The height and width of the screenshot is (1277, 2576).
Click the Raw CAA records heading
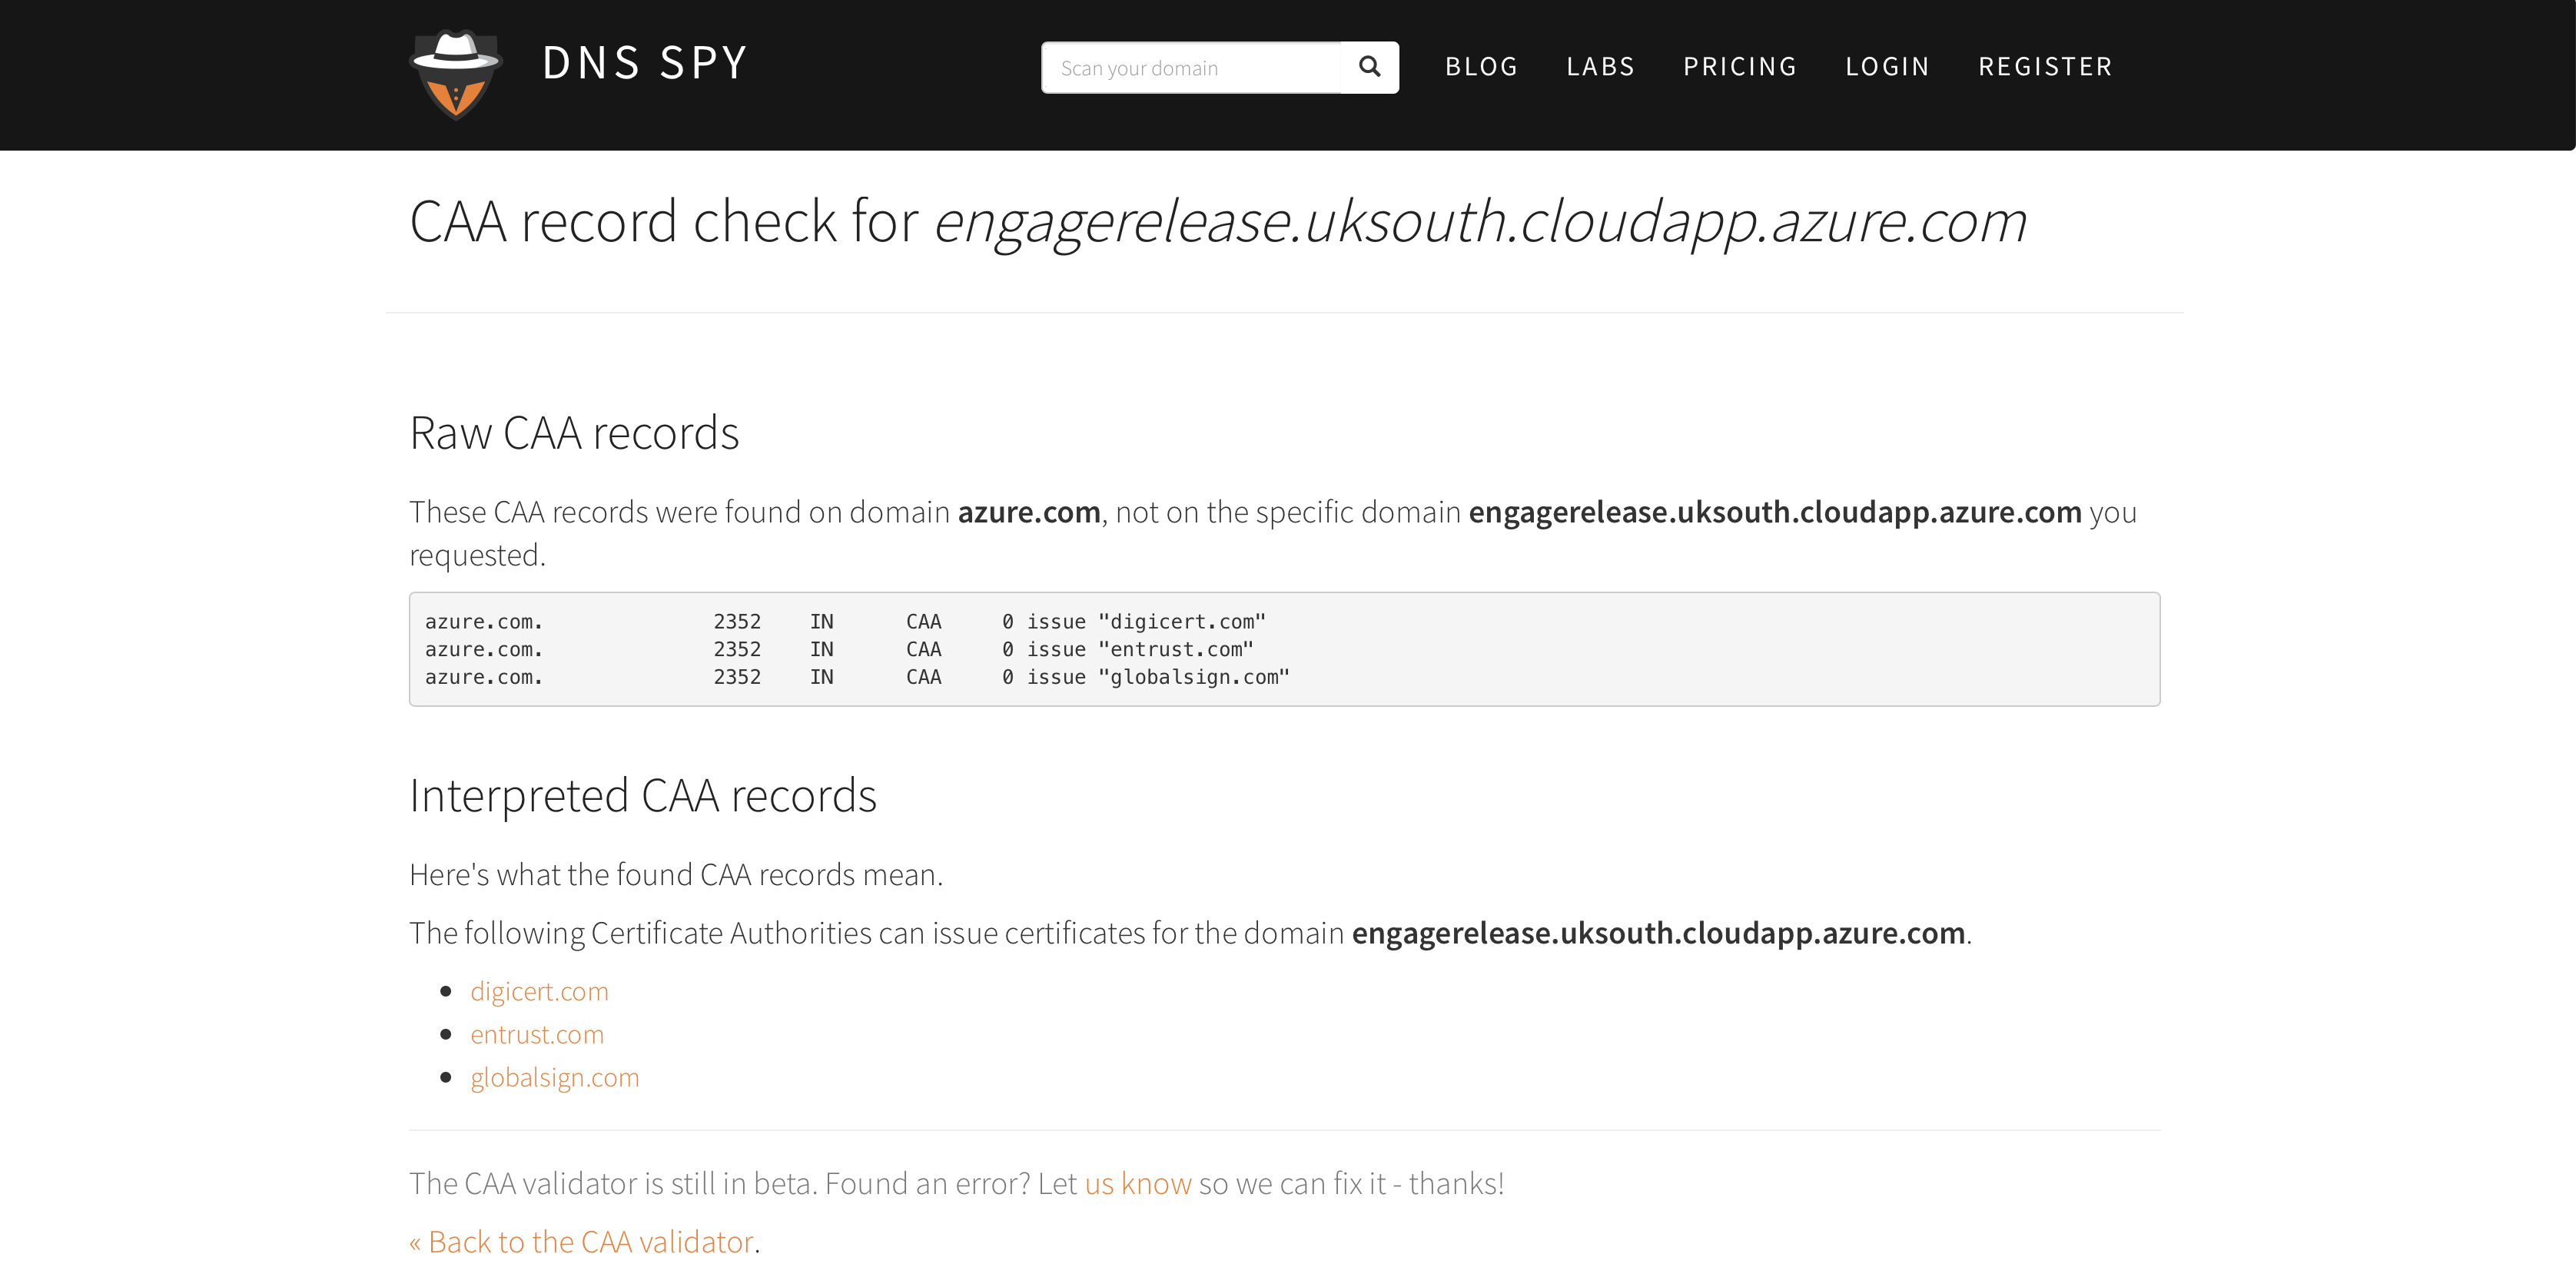(574, 432)
